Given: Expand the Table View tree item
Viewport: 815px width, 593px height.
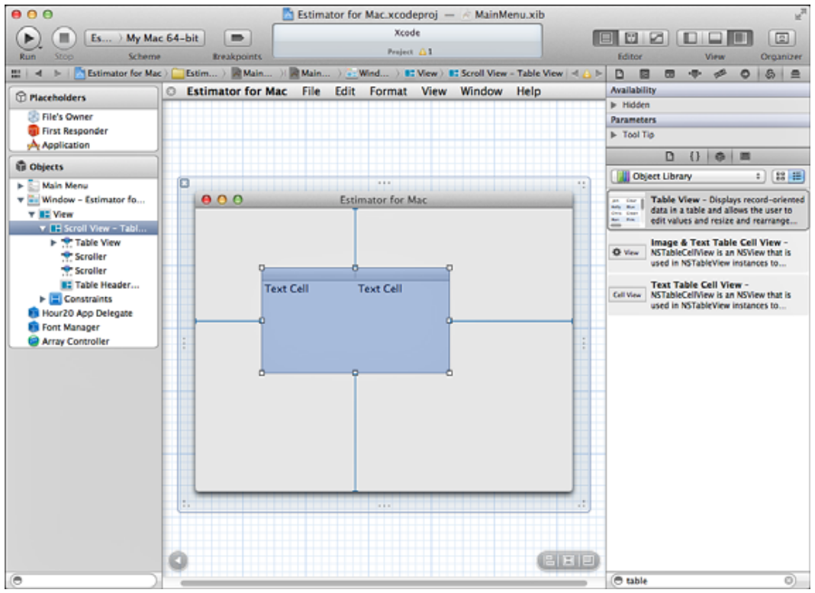Looking at the screenshot, I should click(x=53, y=242).
